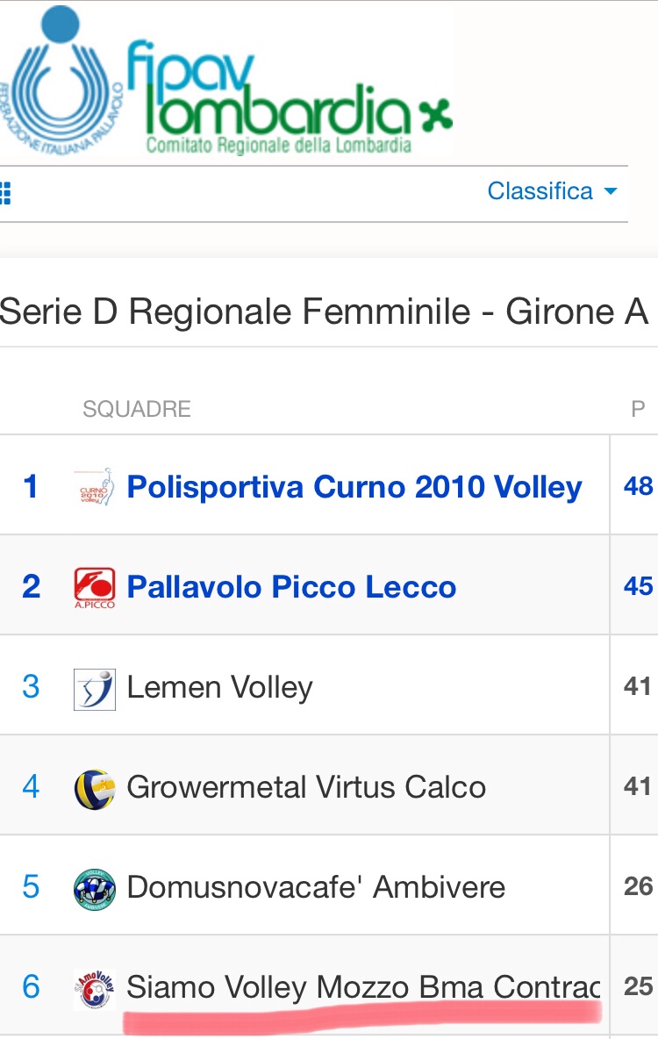This screenshot has width=658, height=1039.
Task: Click Serie D Regionale Femminile heading
Action: coord(323,312)
